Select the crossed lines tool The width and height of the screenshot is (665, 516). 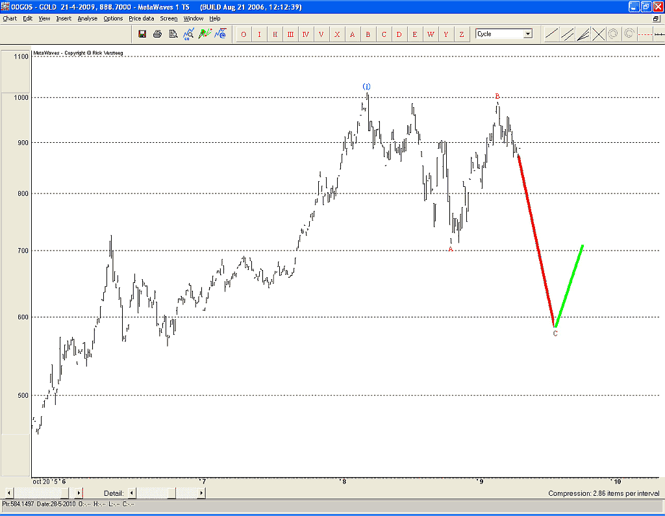[598, 34]
